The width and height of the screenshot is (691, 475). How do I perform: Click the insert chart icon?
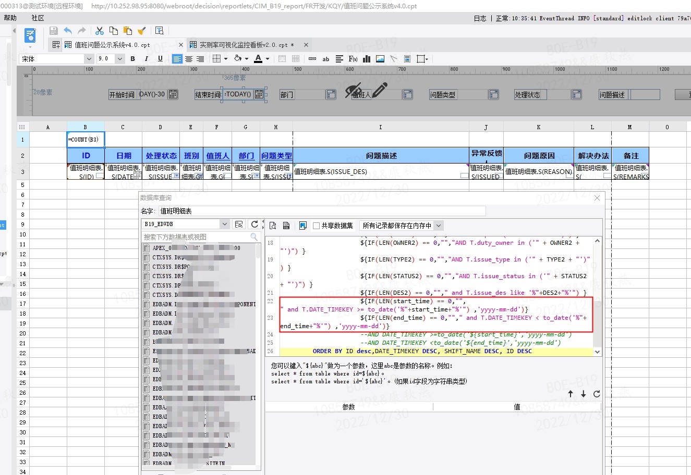pyautogui.click(x=367, y=59)
